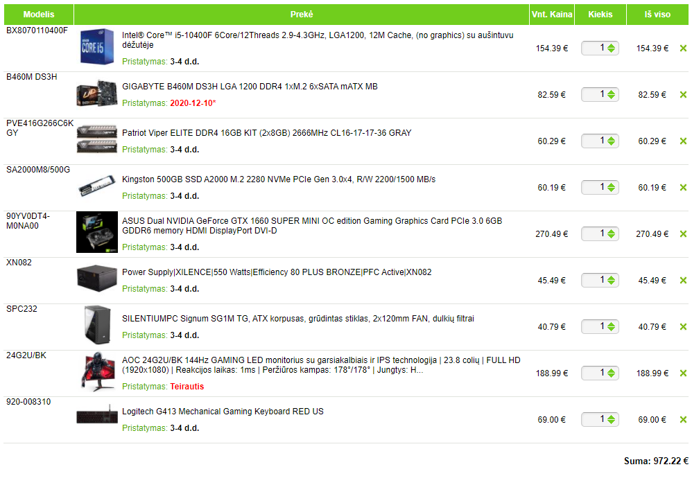Open the AOC monitor thumbnail image
The image size is (692, 485).
[96, 371]
